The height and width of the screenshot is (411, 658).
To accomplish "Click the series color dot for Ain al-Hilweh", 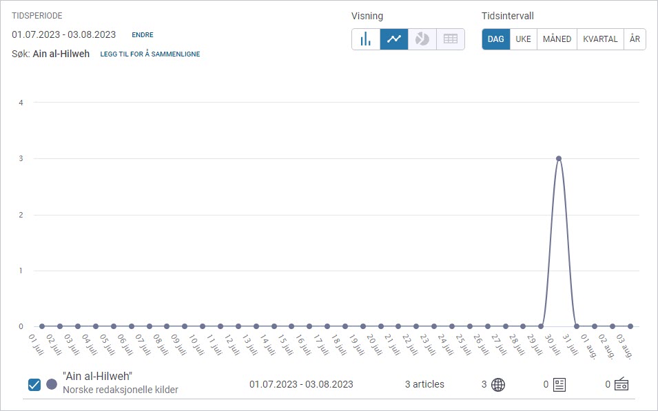I will 52,385.
